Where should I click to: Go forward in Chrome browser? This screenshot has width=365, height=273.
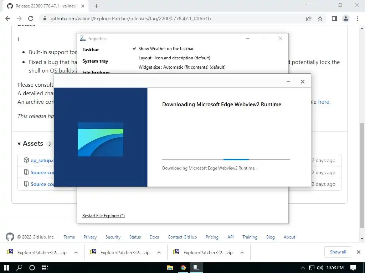19,18
